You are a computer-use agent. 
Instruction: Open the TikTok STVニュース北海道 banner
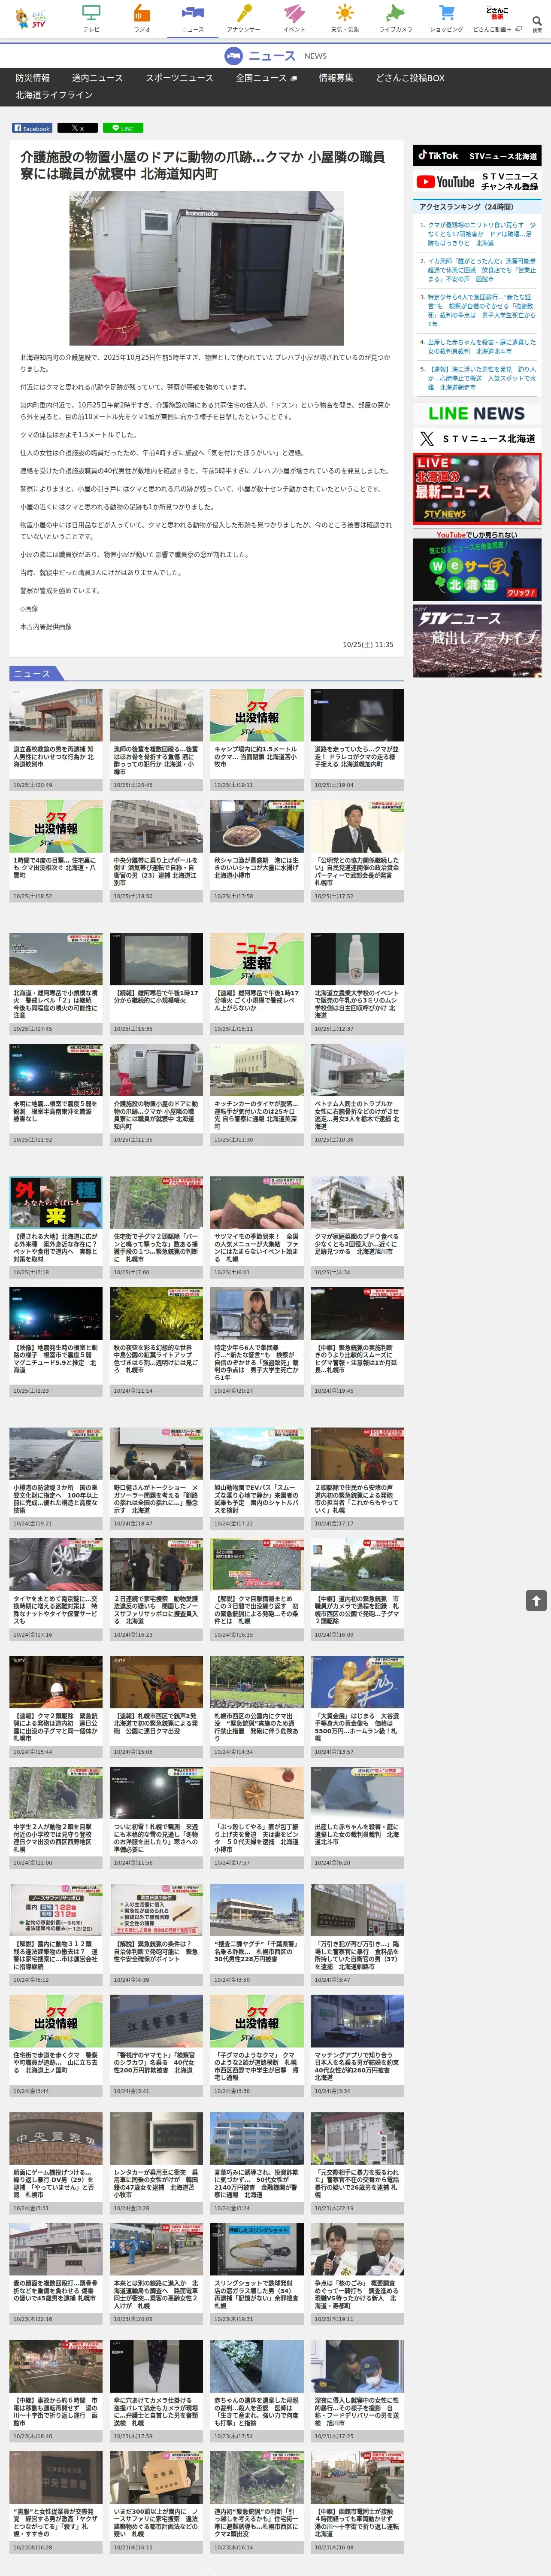coord(477,156)
